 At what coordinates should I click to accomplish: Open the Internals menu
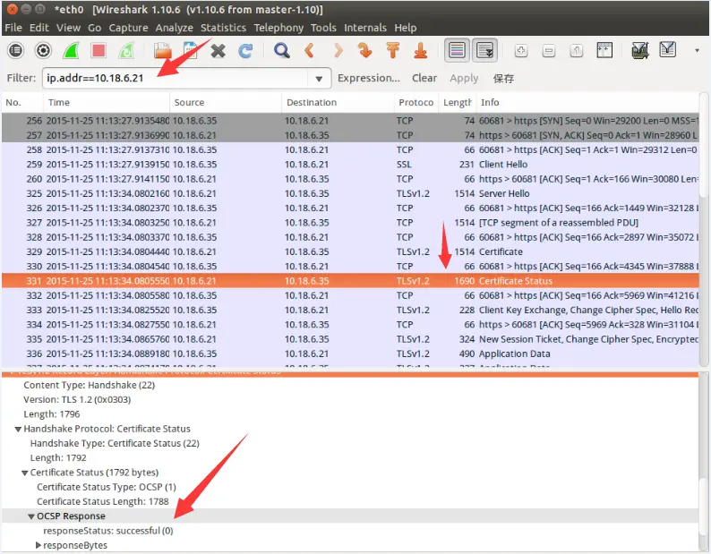click(365, 28)
